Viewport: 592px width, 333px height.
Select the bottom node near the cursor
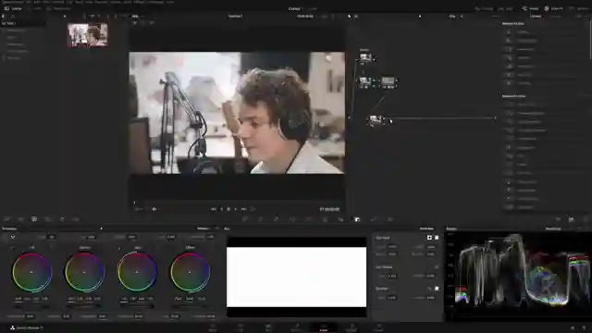coord(376,120)
